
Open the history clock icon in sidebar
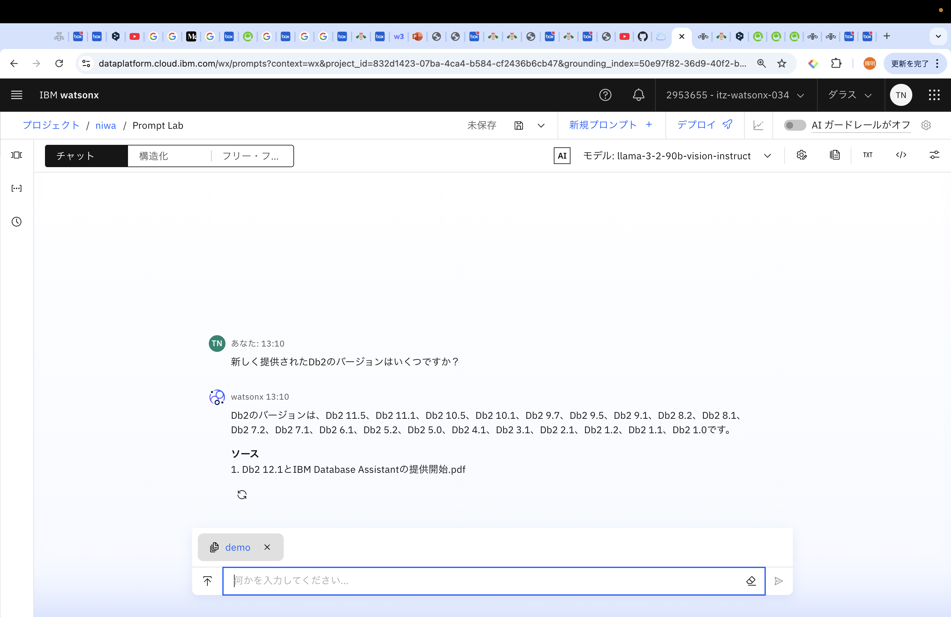click(x=16, y=221)
